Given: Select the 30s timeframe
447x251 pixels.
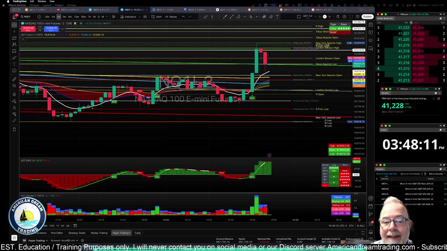Looking at the screenshot, I should click(x=47, y=17).
